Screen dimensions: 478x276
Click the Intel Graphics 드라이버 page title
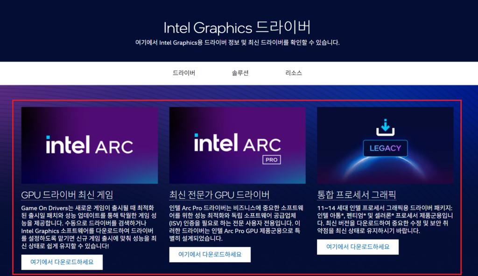(237, 27)
